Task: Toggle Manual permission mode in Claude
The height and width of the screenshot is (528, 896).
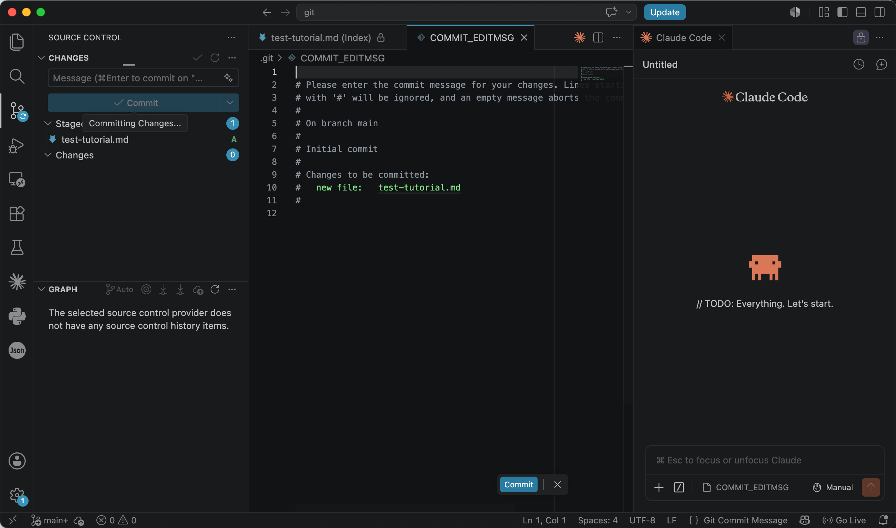Action: 833,487
